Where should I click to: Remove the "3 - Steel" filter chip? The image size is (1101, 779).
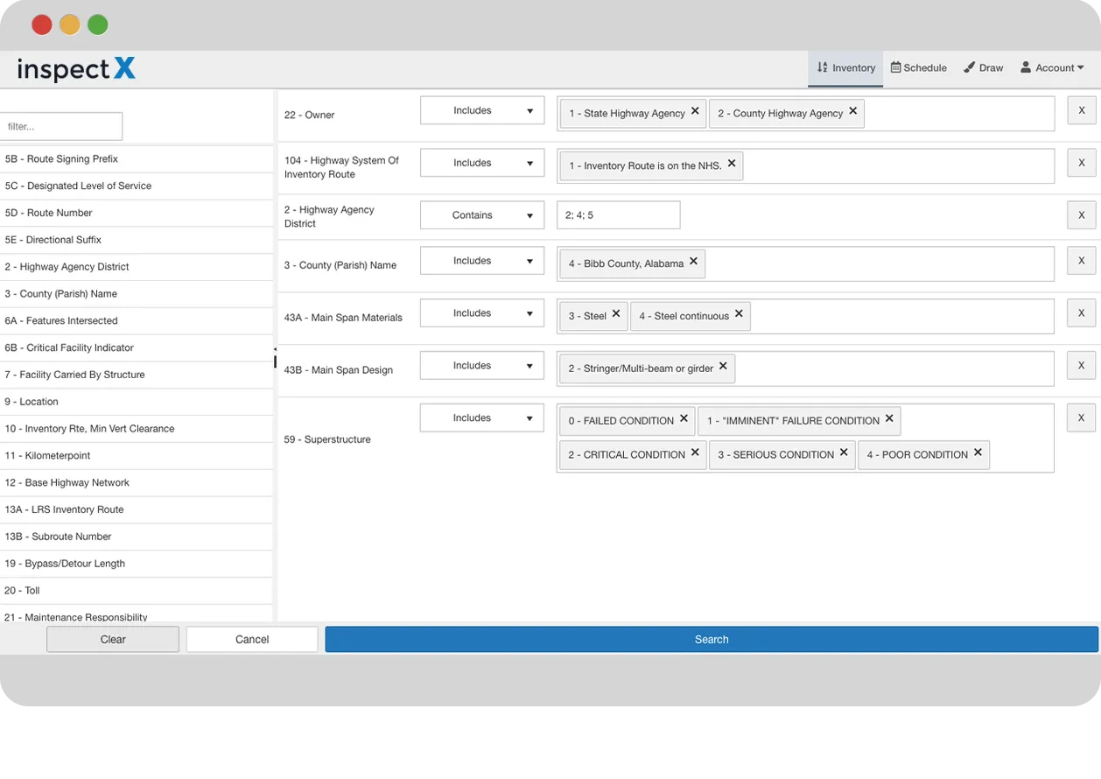pos(615,313)
